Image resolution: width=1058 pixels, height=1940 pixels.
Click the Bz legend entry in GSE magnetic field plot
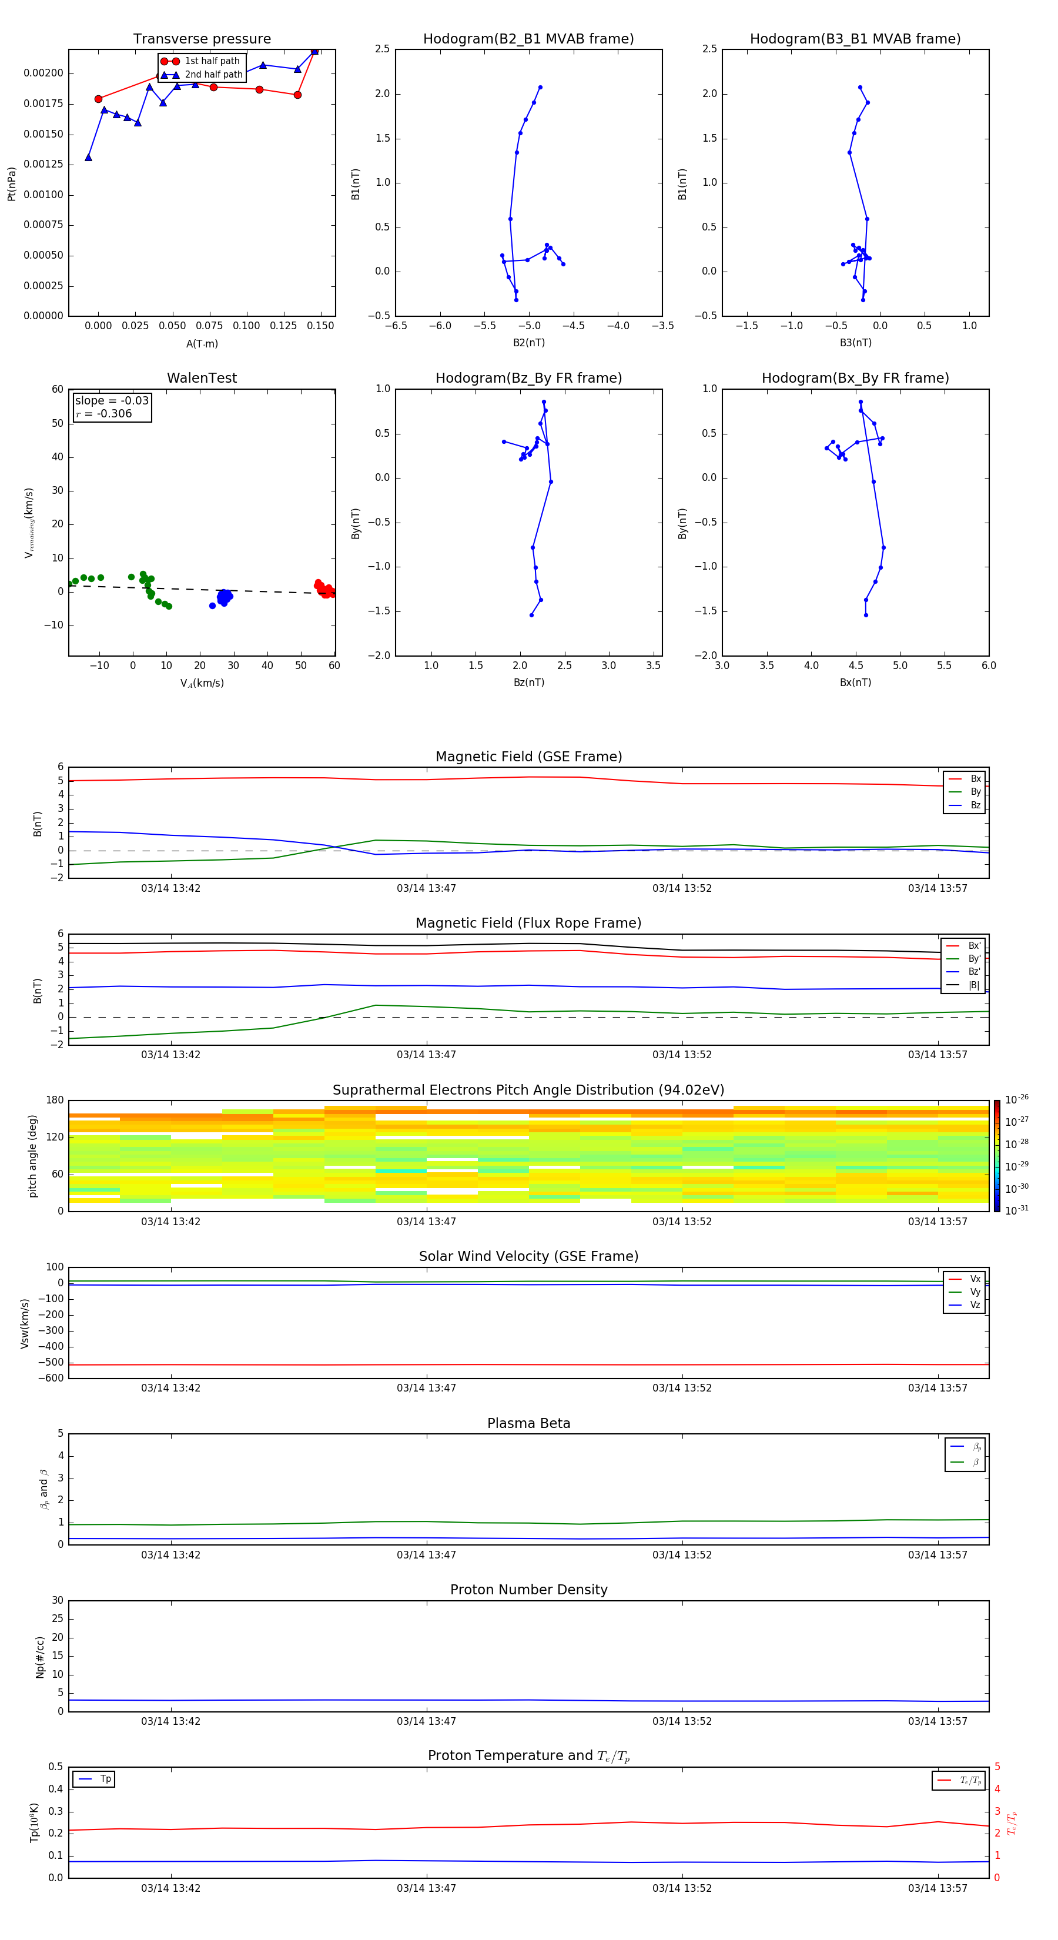click(x=965, y=805)
